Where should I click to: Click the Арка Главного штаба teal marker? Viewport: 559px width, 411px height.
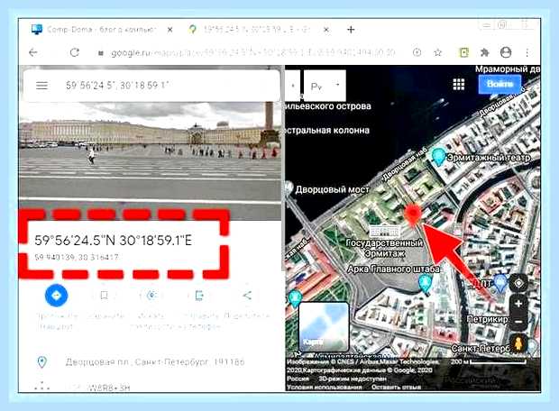point(425,284)
